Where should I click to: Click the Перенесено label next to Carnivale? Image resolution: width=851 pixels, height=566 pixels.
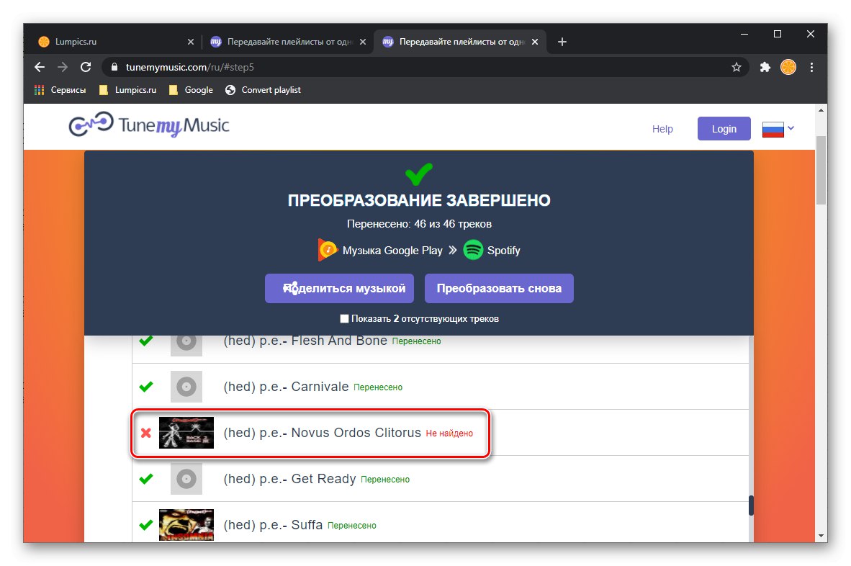click(x=378, y=387)
